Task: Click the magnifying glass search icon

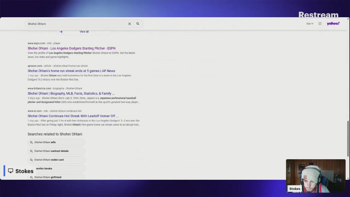Action: [x=138, y=24]
